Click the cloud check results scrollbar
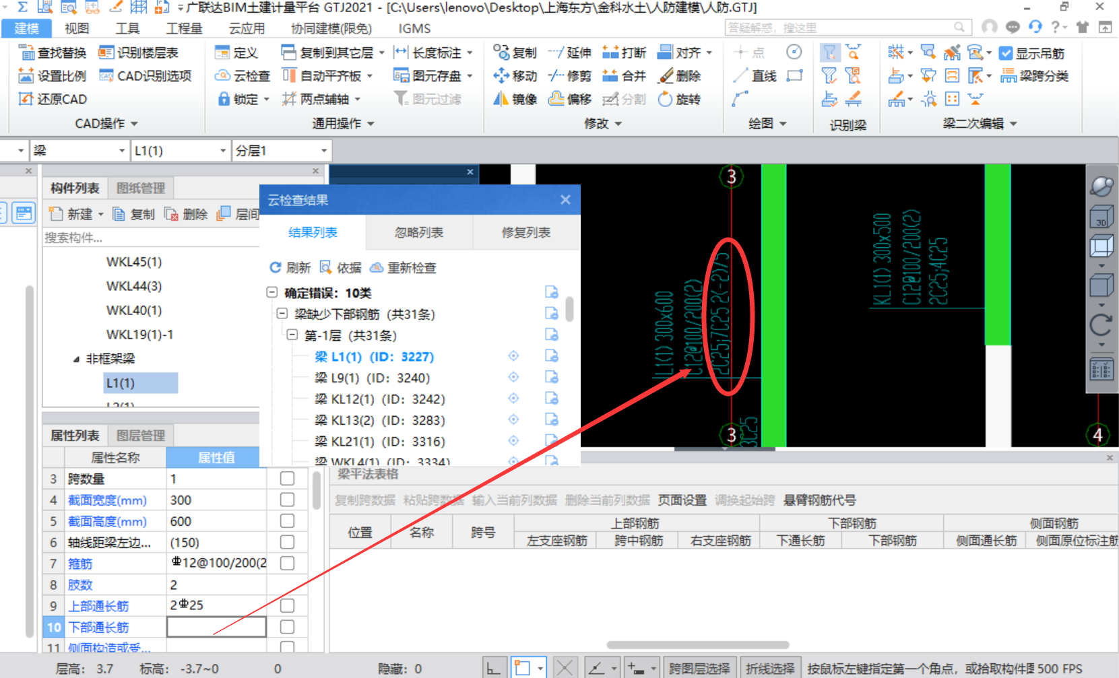The height and width of the screenshot is (678, 1119). click(x=570, y=309)
